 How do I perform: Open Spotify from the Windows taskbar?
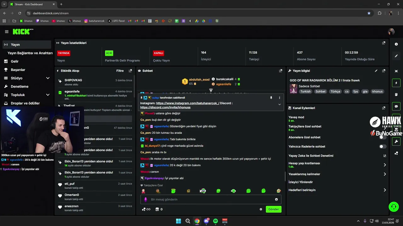pyautogui.click(x=216, y=221)
